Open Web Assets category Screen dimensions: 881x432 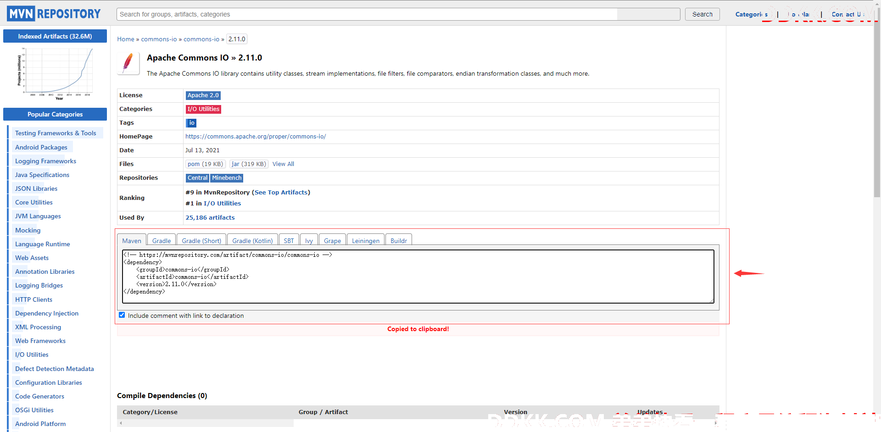tap(32, 258)
